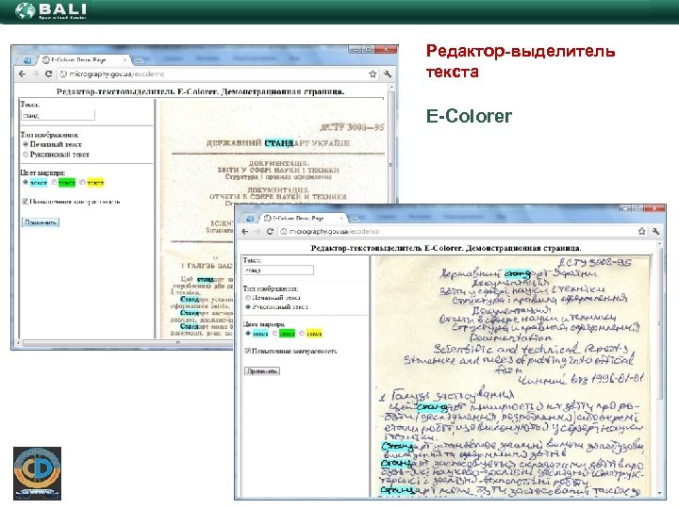Reload page in the front browser window

click(x=270, y=232)
